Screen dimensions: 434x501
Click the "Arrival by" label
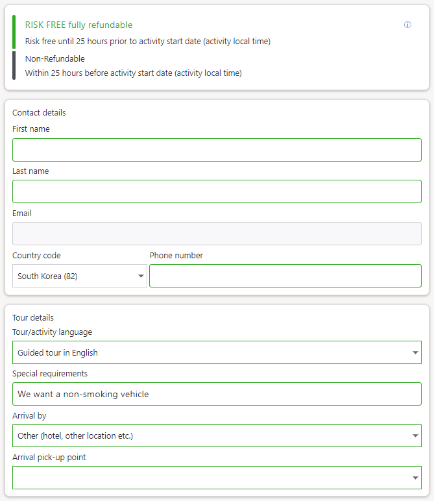pyautogui.click(x=29, y=416)
